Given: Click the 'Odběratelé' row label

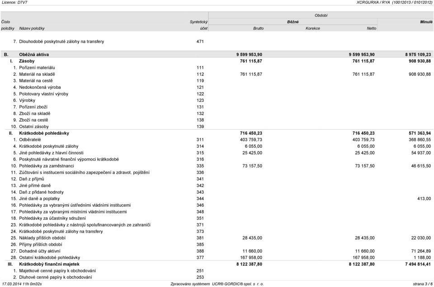Looking at the screenshot, I should coord(30,140).
